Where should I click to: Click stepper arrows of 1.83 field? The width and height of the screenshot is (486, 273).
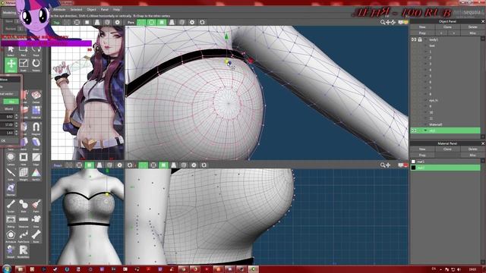[17, 133]
